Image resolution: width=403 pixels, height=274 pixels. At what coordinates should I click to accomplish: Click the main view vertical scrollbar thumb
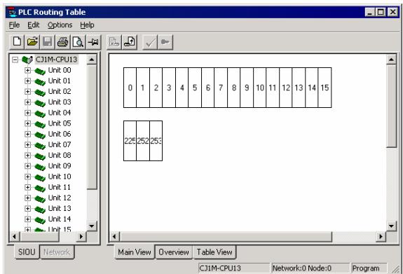click(391, 106)
